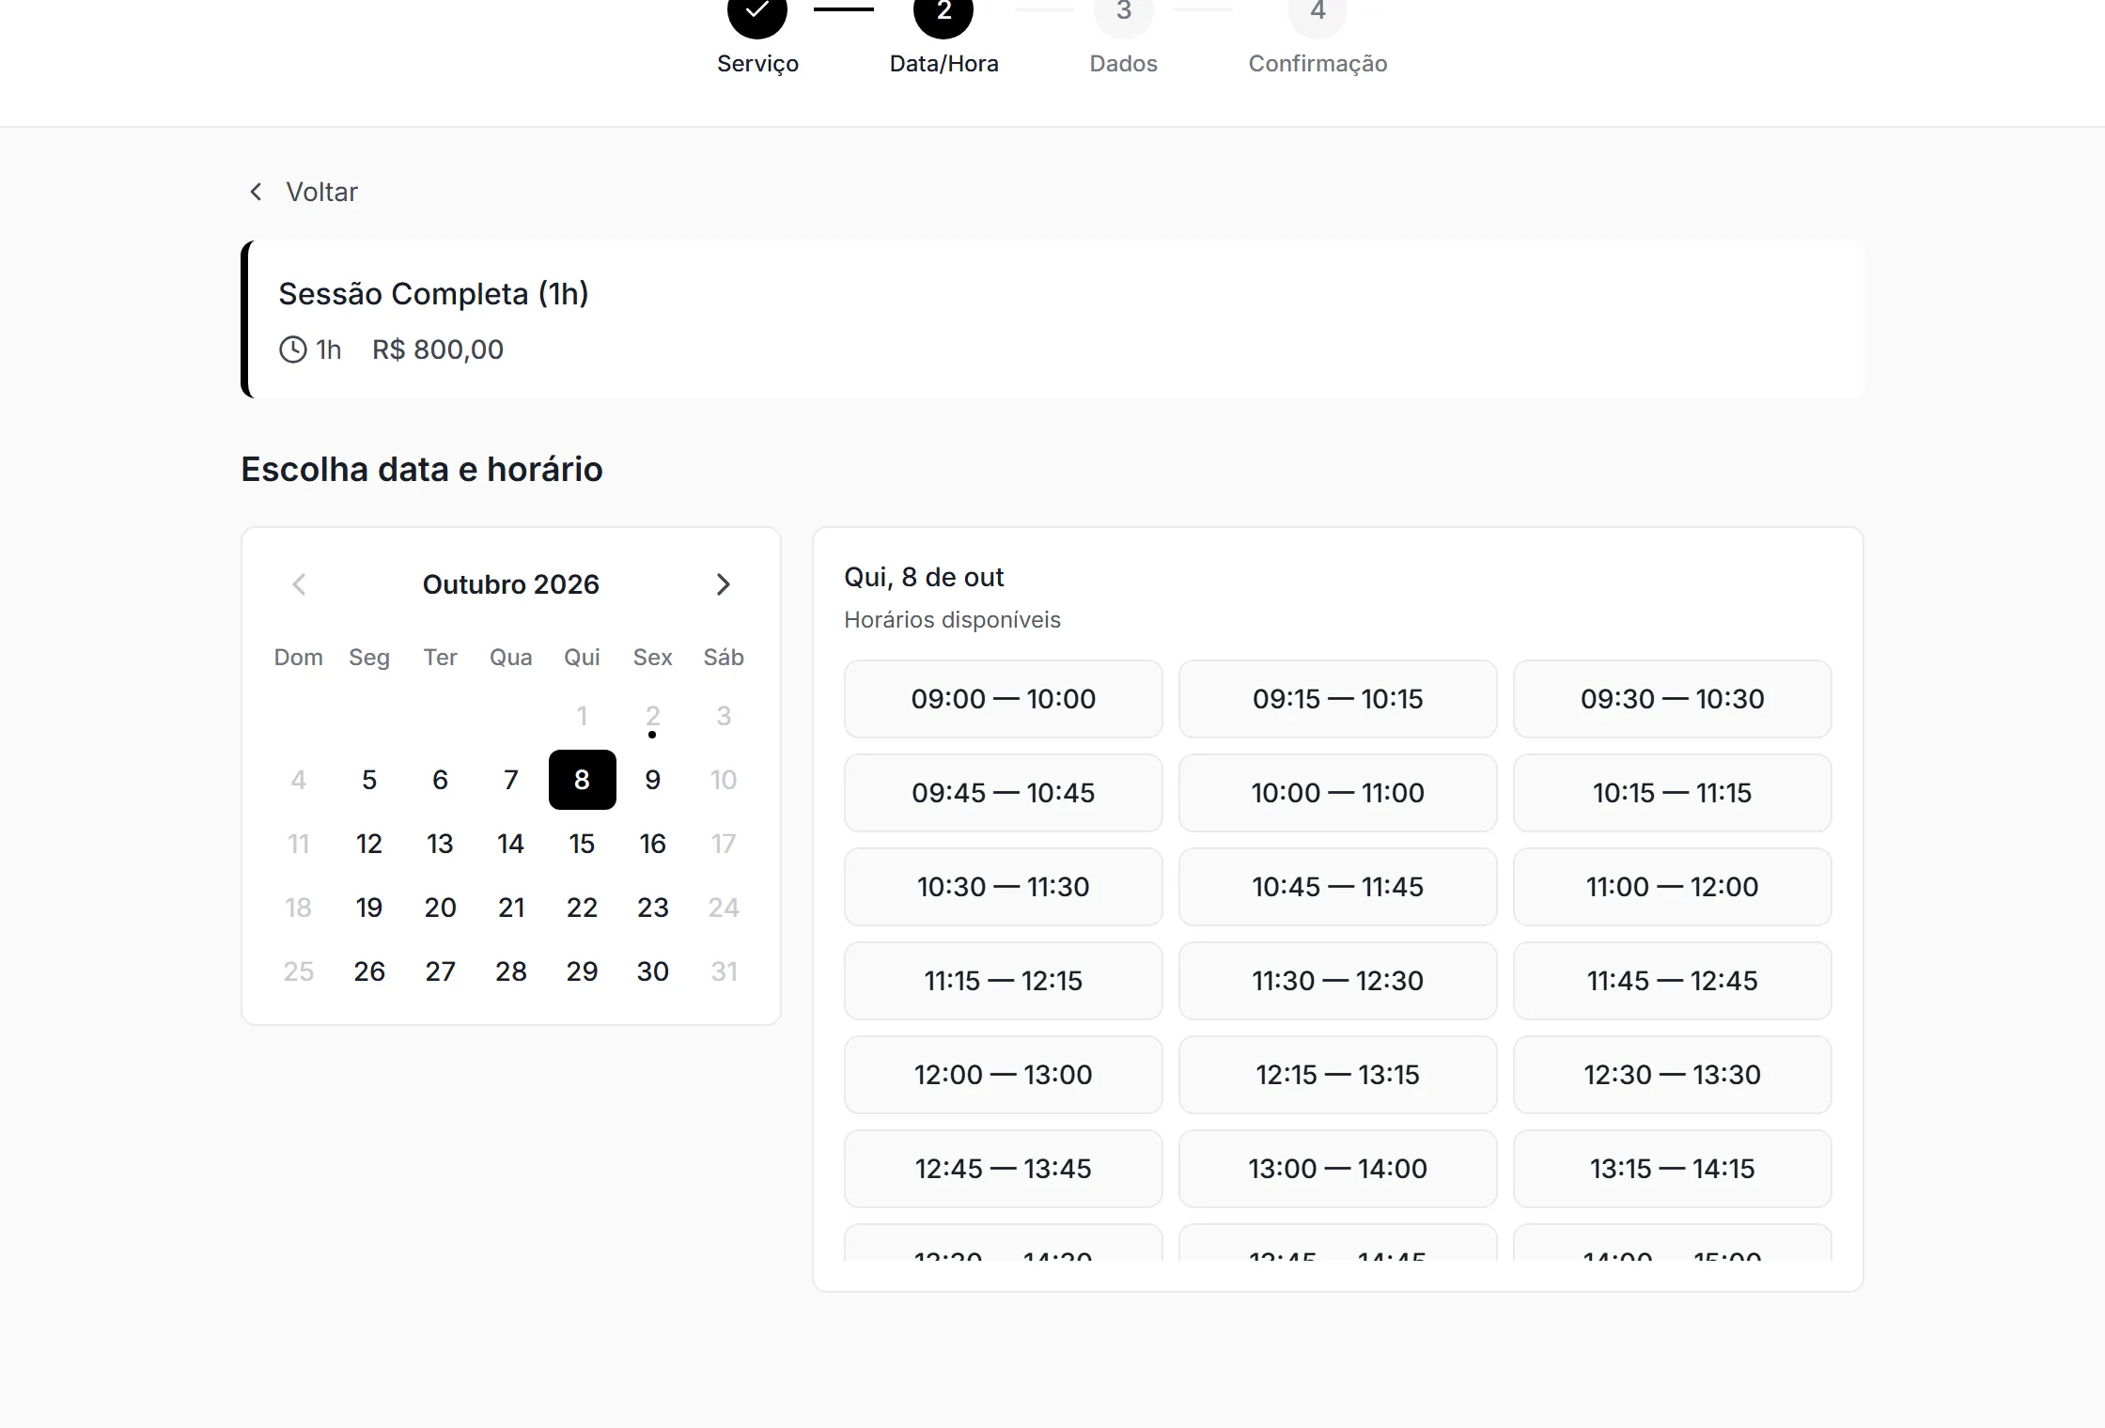Pick October 16 on the calendar
Viewport: 2105px width, 1428px height.
[653, 844]
